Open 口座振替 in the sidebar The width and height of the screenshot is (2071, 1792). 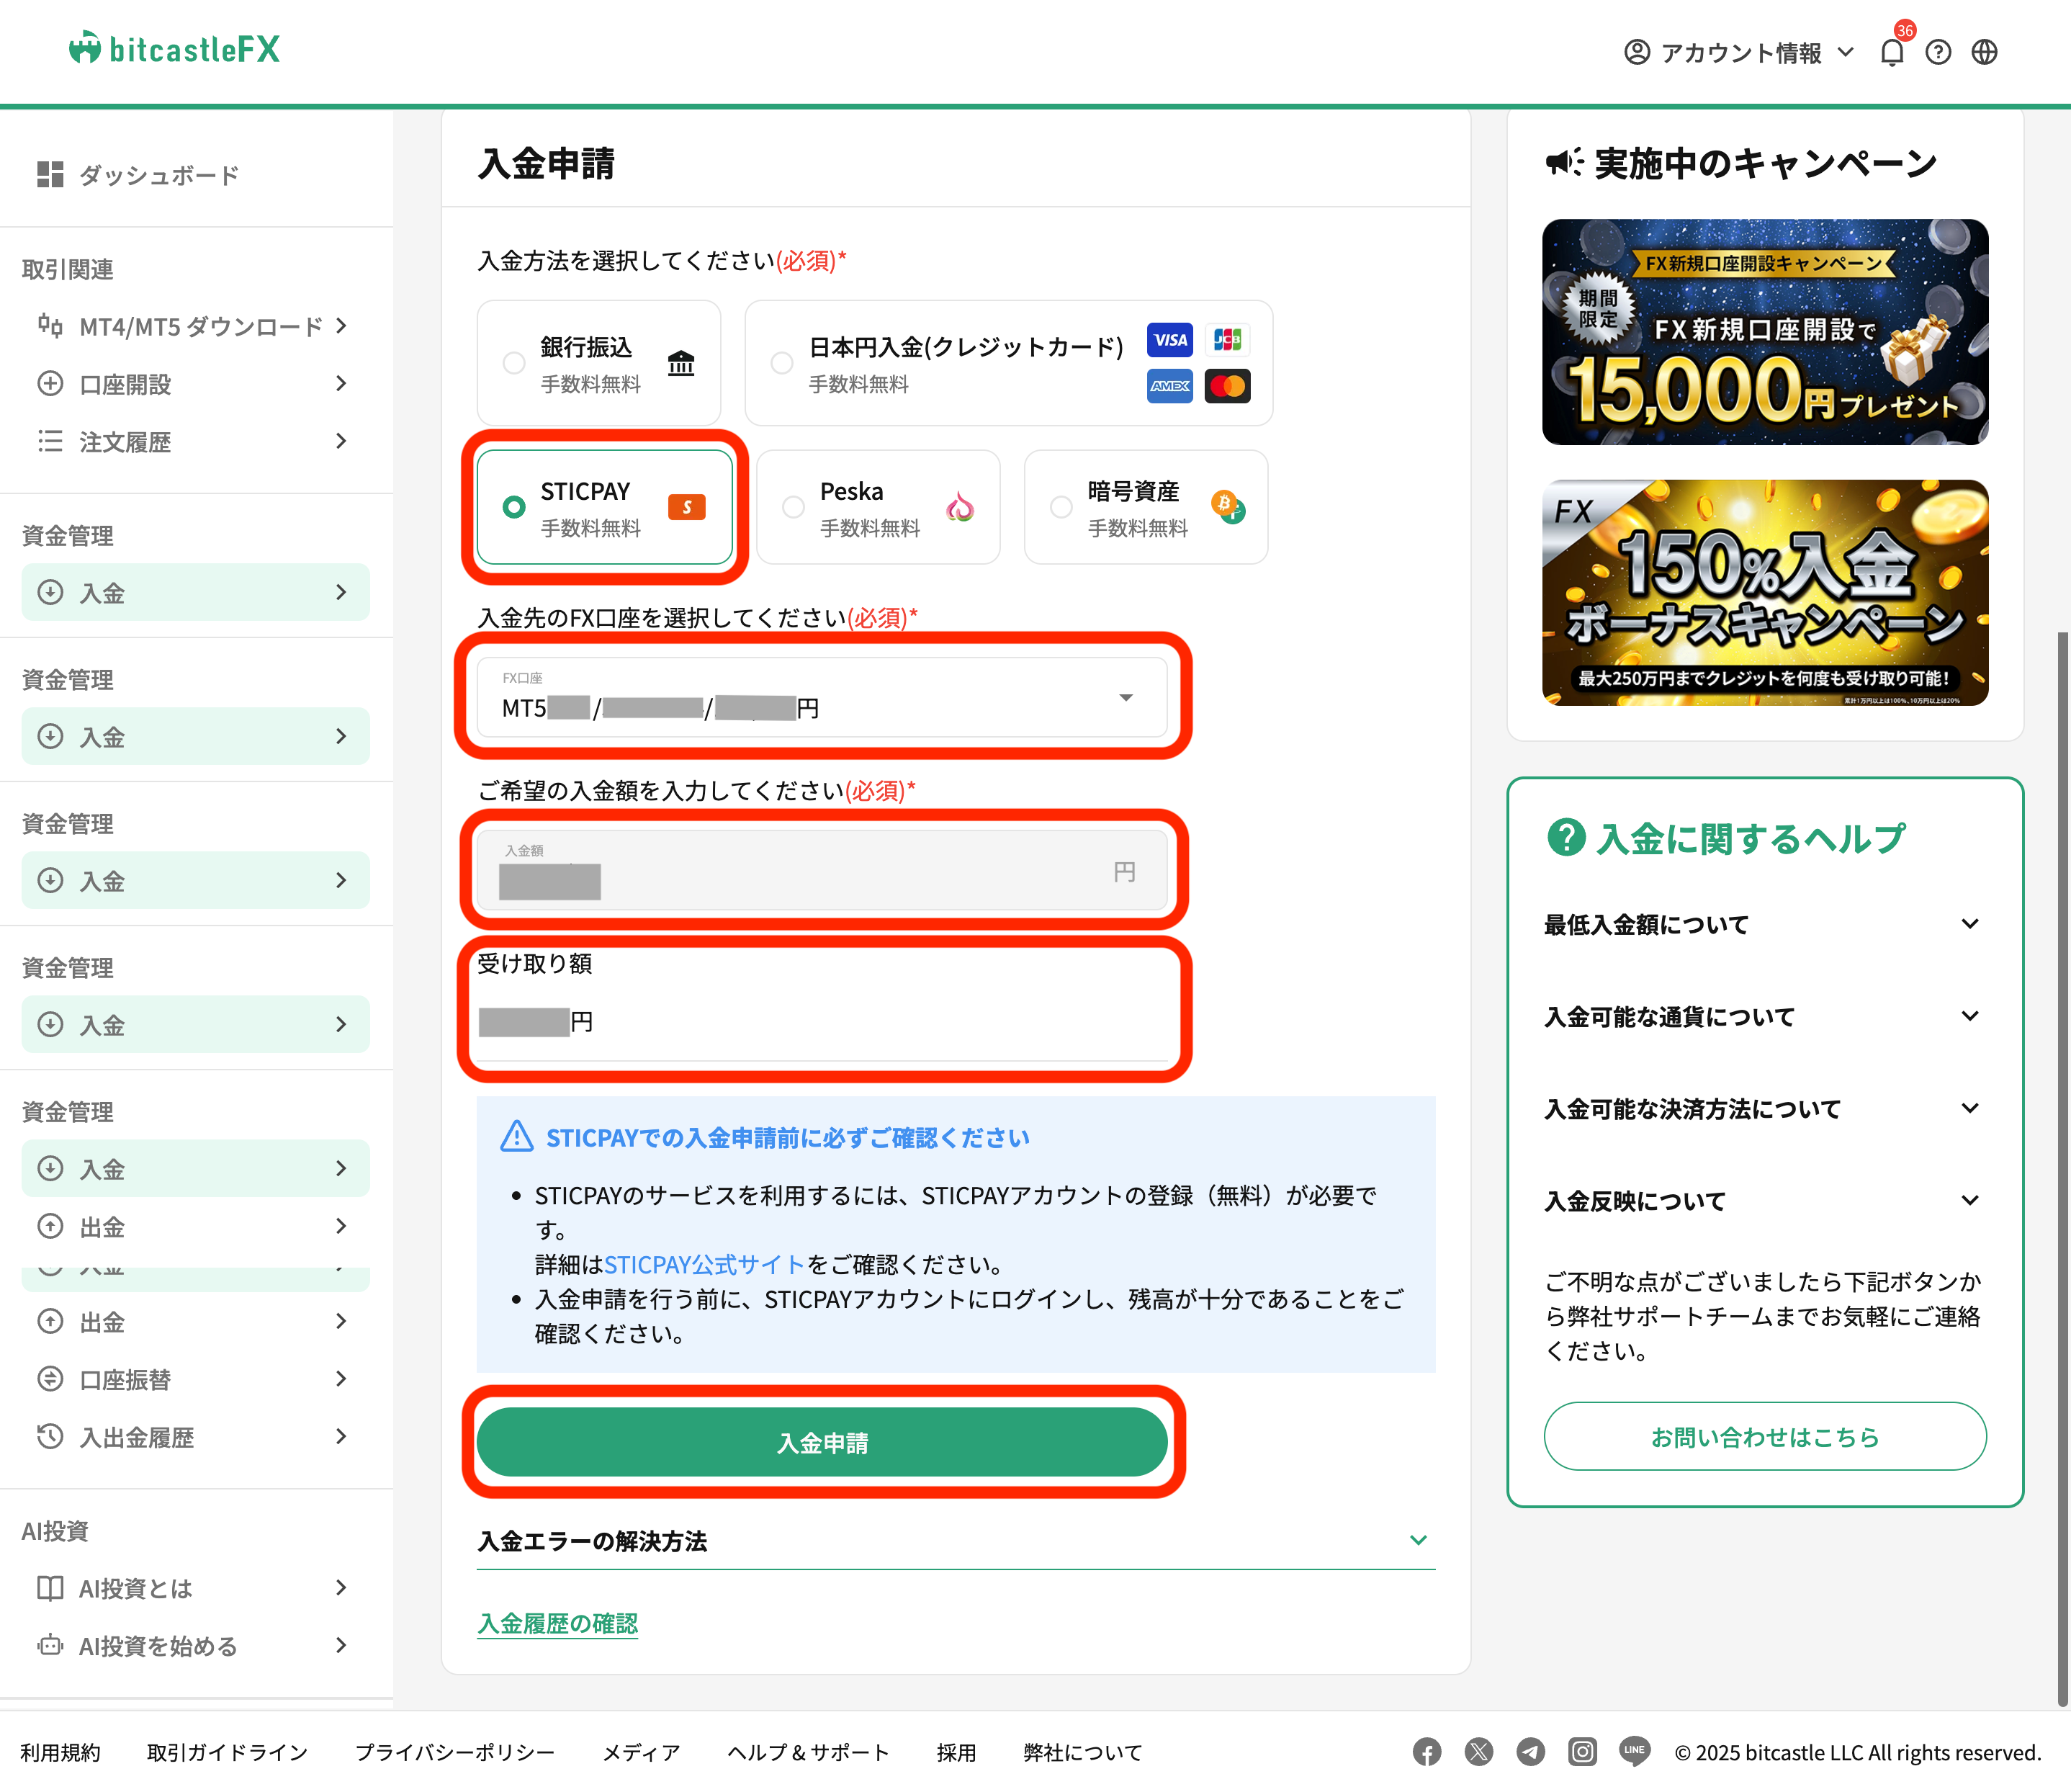(196, 1379)
